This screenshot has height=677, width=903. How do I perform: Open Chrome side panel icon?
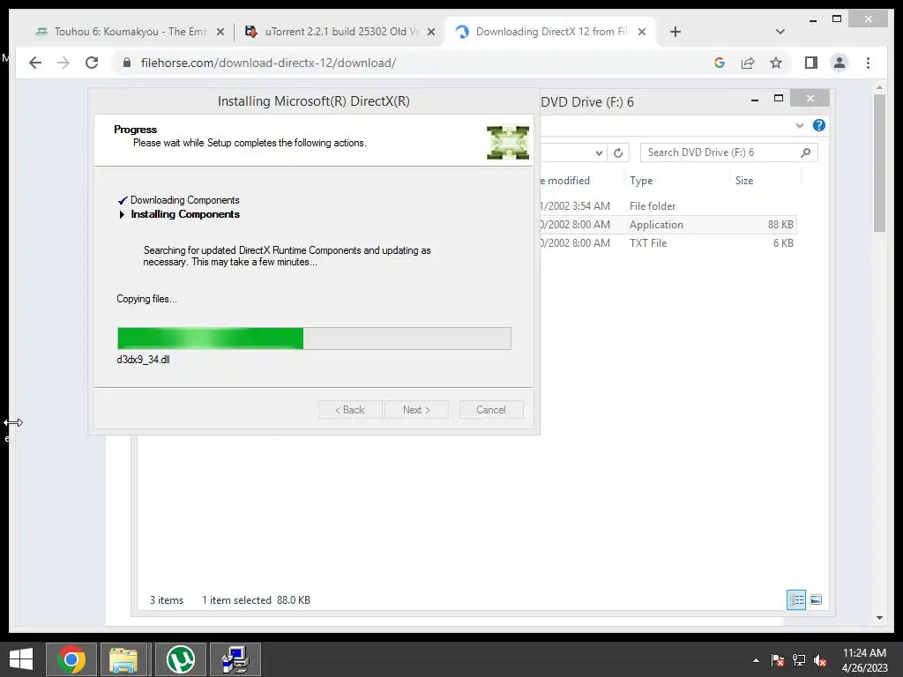pyautogui.click(x=811, y=63)
